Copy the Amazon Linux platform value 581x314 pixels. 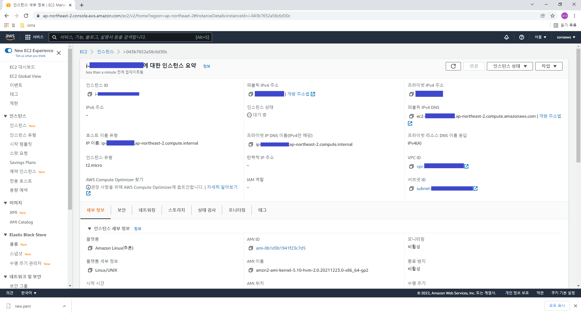pyautogui.click(x=90, y=248)
